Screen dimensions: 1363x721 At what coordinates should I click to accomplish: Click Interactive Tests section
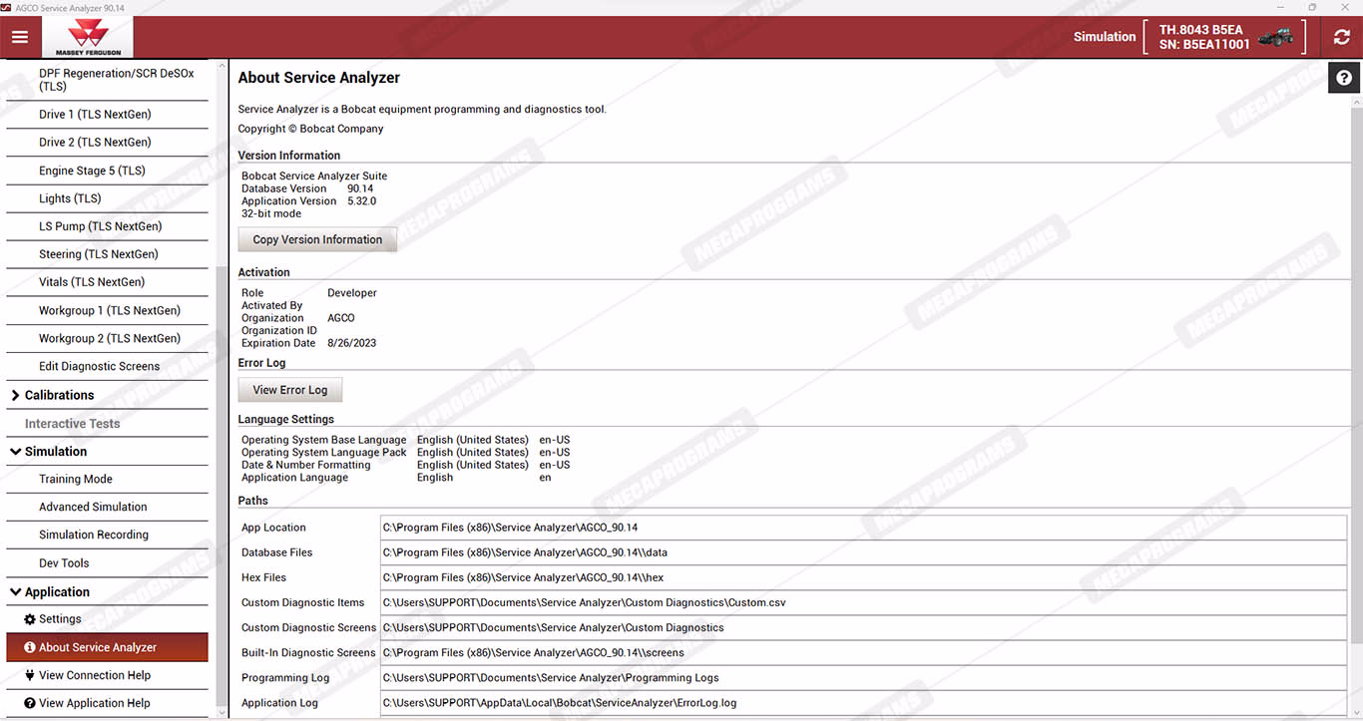point(108,424)
